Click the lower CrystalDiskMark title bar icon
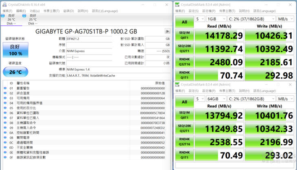 177,84
